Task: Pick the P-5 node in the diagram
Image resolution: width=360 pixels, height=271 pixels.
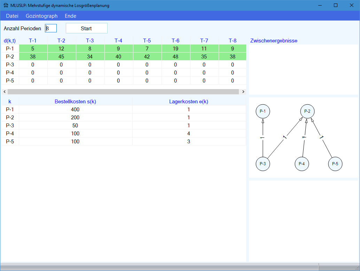Action: [x=335, y=164]
